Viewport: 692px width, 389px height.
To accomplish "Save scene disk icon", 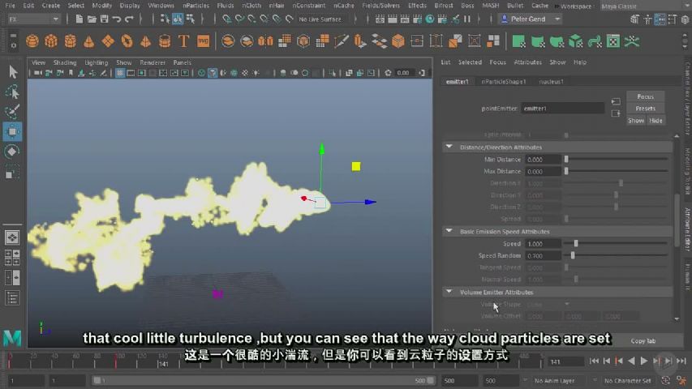I will (104, 19).
